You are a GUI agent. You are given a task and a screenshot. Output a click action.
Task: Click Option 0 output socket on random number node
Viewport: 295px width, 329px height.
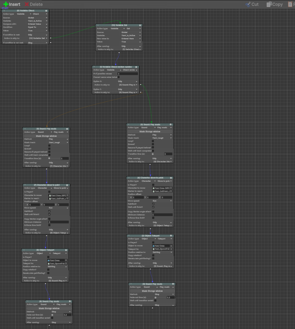(x=141, y=85)
